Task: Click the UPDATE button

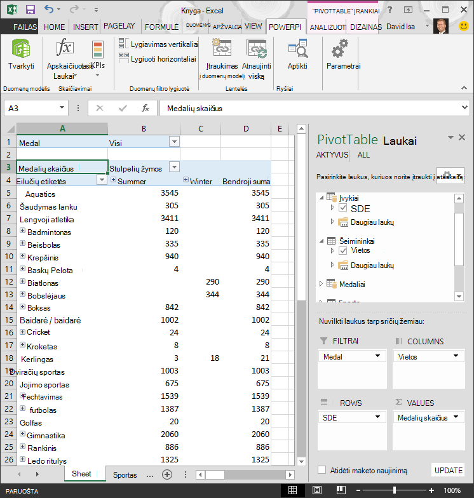Action: (x=449, y=470)
